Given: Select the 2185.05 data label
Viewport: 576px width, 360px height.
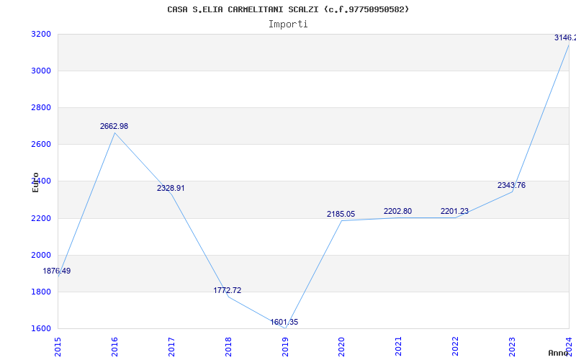Looking at the screenshot, I should tap(341, 214).
